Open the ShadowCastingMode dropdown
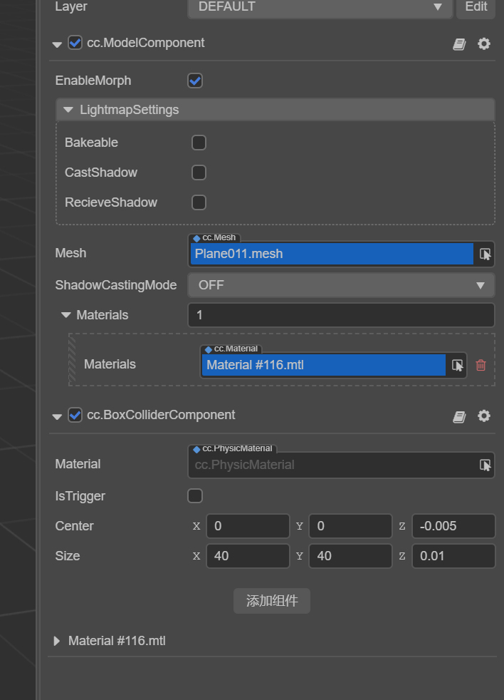Viewport: 504px width, 700px height. coord(341,285)
